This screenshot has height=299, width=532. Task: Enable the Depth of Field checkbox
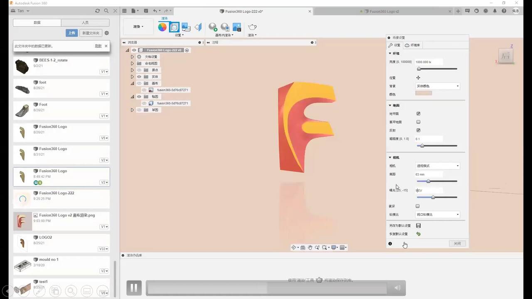pos(417,206)
